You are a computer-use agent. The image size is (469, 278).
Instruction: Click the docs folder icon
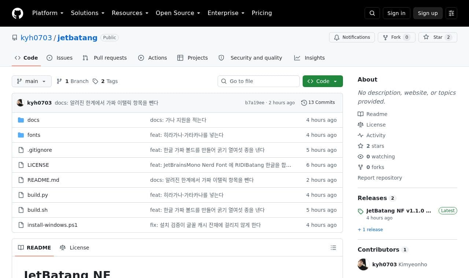pos(21,120)
